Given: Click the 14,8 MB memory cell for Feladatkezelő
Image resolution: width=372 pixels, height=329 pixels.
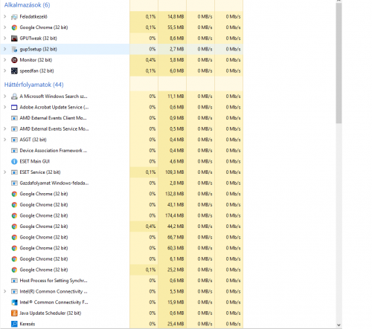Looking at the screenshot, I should pos(172,17).
